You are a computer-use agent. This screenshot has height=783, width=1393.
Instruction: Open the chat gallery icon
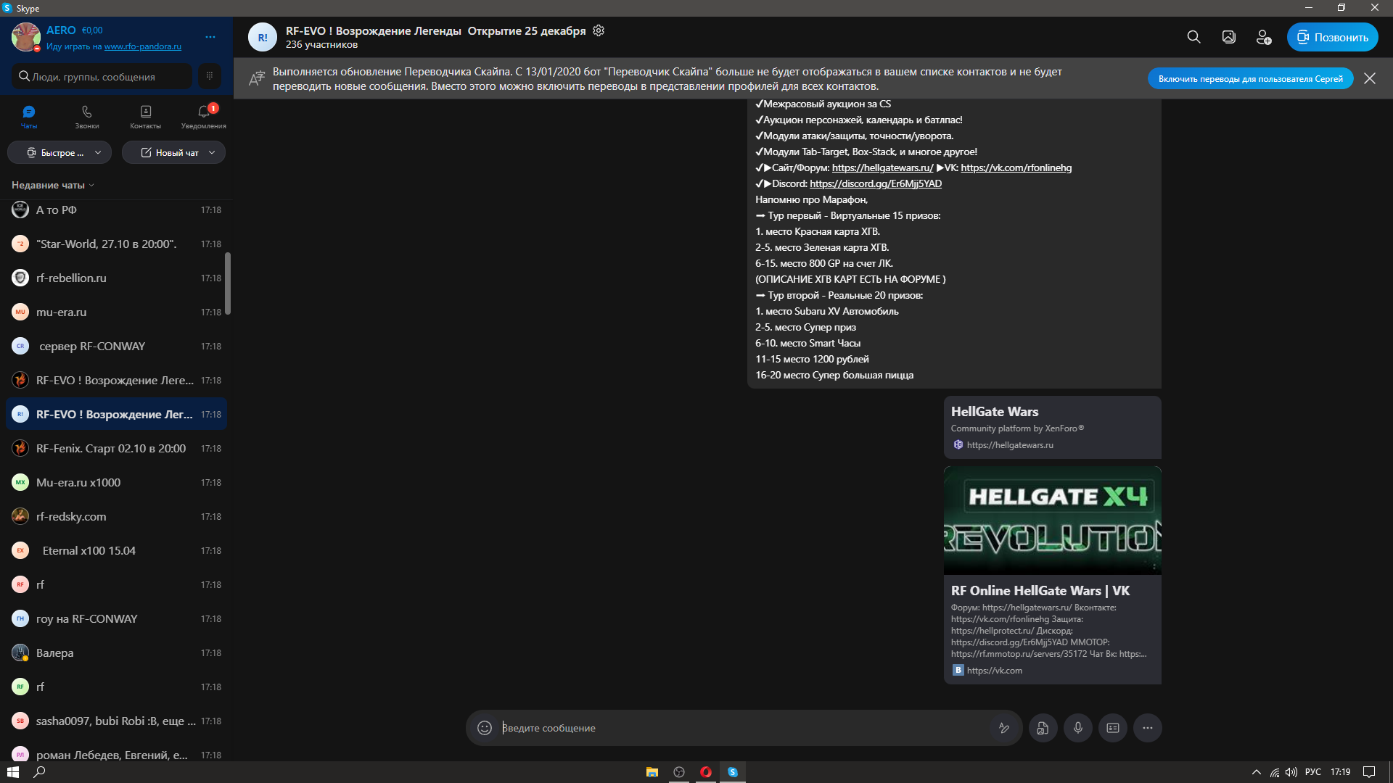click(x=1228, y=37)
